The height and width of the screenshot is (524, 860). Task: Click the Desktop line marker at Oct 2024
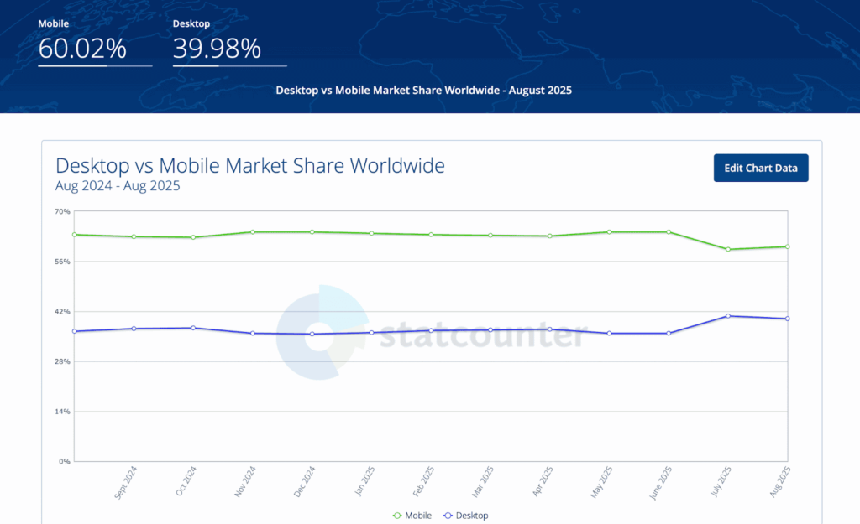click(x=193, y=328)
